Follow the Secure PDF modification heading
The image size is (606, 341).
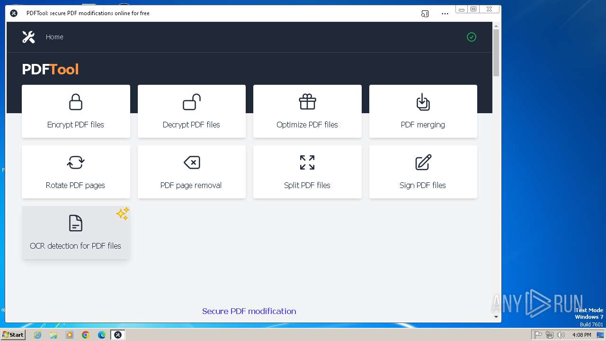click(x=249, y=311)
